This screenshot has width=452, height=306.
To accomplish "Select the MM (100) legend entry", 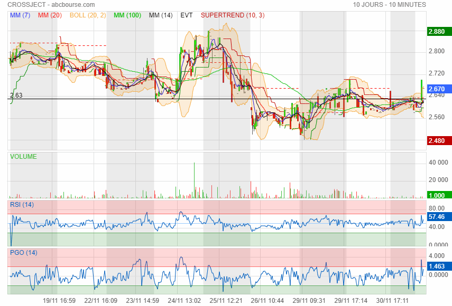I will coord(127,15).
